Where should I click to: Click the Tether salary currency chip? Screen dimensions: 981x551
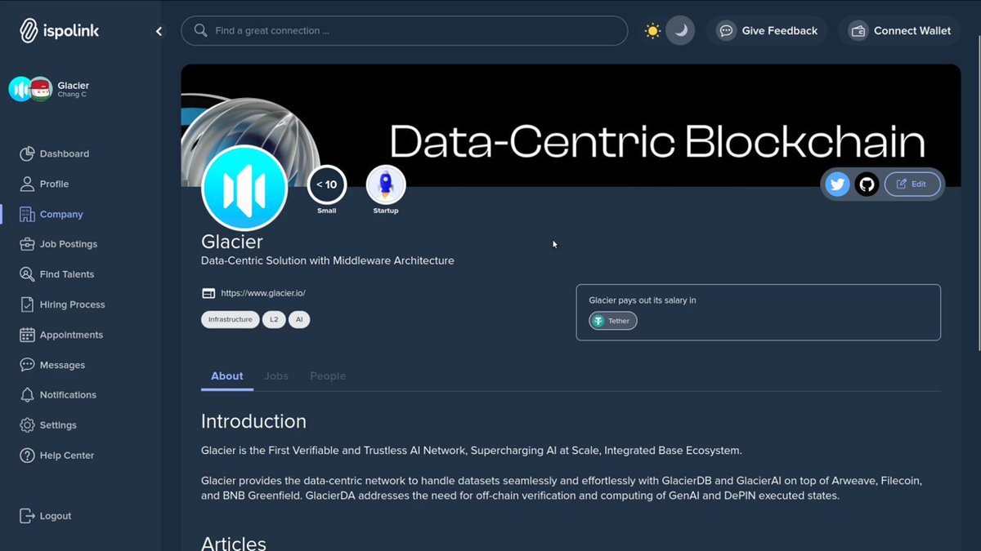612,321
